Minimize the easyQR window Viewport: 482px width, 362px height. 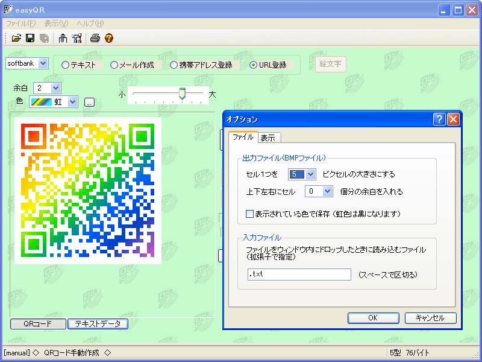tap(444, 10)
